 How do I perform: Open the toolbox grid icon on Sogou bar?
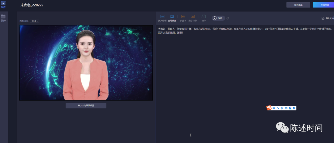[294, 108]
